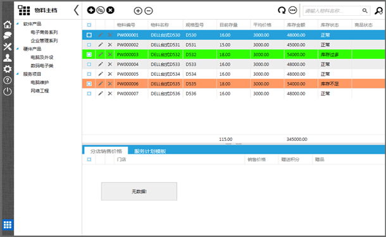Edit row PW000007 with pencil icon
386x237 pixels.
click(101, 94)
